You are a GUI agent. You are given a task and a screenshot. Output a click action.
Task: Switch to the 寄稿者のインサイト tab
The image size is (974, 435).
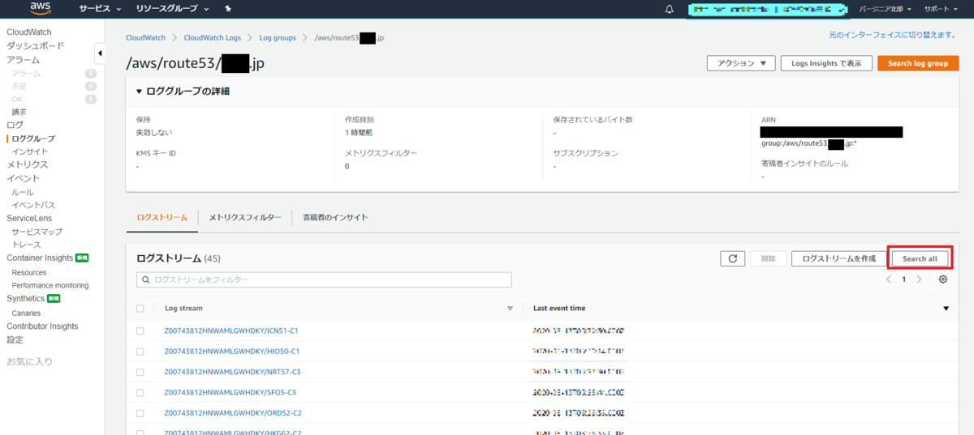point(335,217)
